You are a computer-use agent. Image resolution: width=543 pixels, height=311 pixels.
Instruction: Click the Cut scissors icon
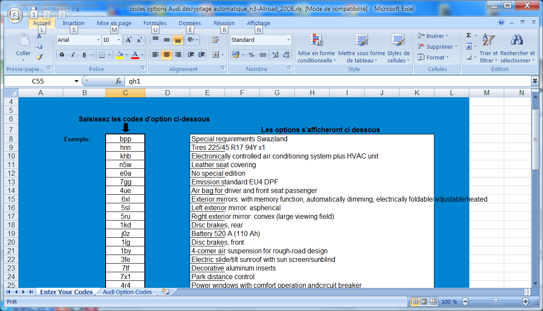tap(39, 36)
